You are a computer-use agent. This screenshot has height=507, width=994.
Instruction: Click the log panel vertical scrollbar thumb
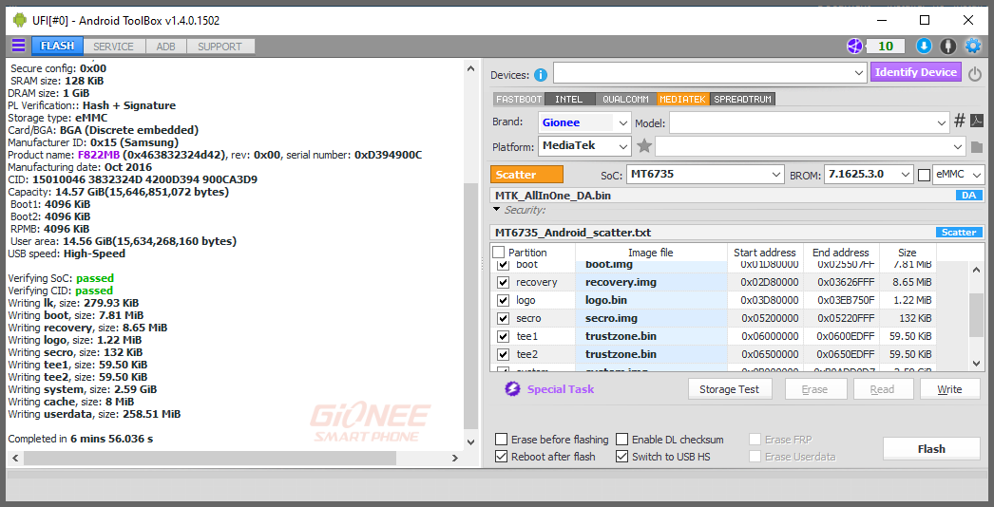coord(470,306)
